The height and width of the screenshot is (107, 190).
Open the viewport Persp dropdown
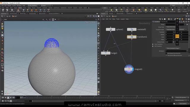[87, 23]
